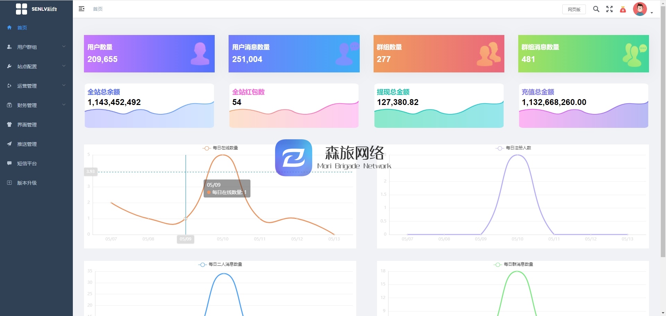Viewport: 666px width, 316px height.
Task: Open the 推送管理 menu item
Action: [x=36, y=144]
